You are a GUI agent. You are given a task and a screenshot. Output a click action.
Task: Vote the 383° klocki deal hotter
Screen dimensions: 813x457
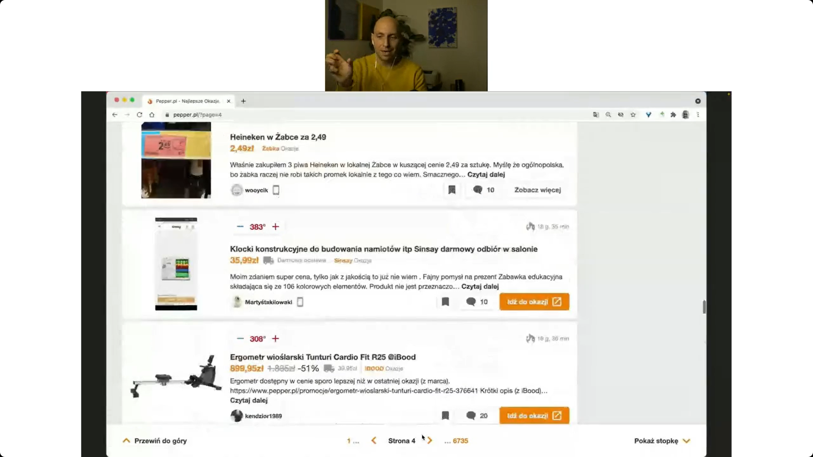coord(276,227)
